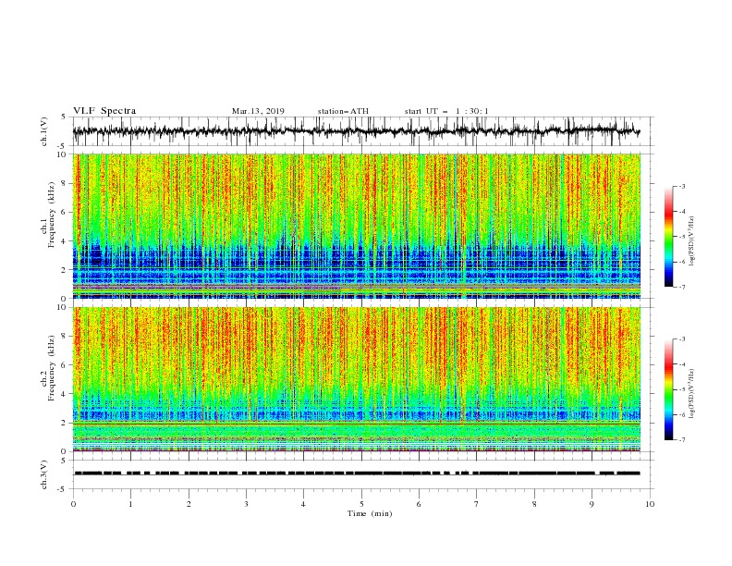Click the "10" tick on the time axis
Screen dimensions: 732x566
coord(650,504)
